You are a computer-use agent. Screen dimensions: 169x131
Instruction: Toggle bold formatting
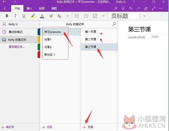[x=7, y=16]
